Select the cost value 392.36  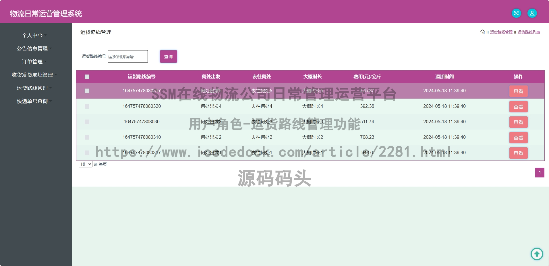click(367, 106)
